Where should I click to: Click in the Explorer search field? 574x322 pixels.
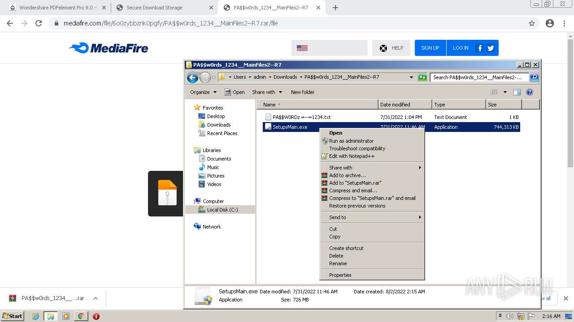click(x=479, y=77)
